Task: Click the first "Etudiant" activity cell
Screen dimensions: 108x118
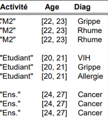Action: pos(17,58)
